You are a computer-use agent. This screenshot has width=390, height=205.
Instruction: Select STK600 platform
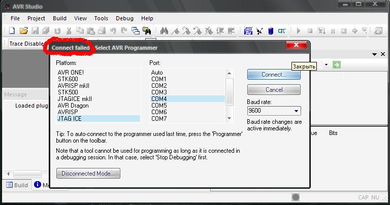click(99, 79)
